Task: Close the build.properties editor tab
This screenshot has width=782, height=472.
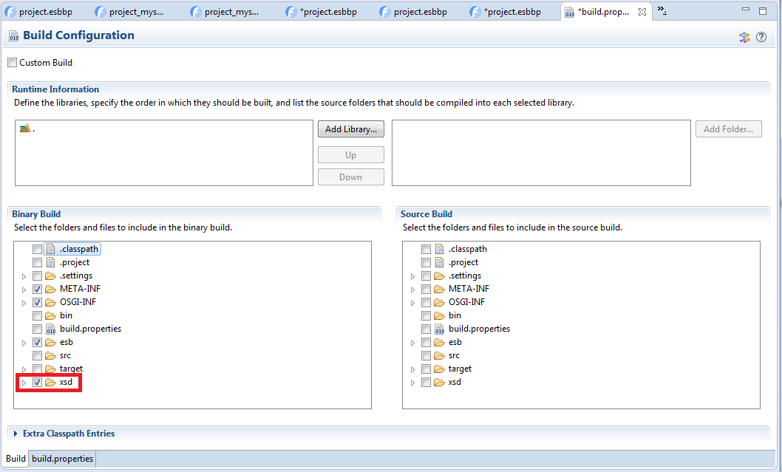Action: [642, 12]
